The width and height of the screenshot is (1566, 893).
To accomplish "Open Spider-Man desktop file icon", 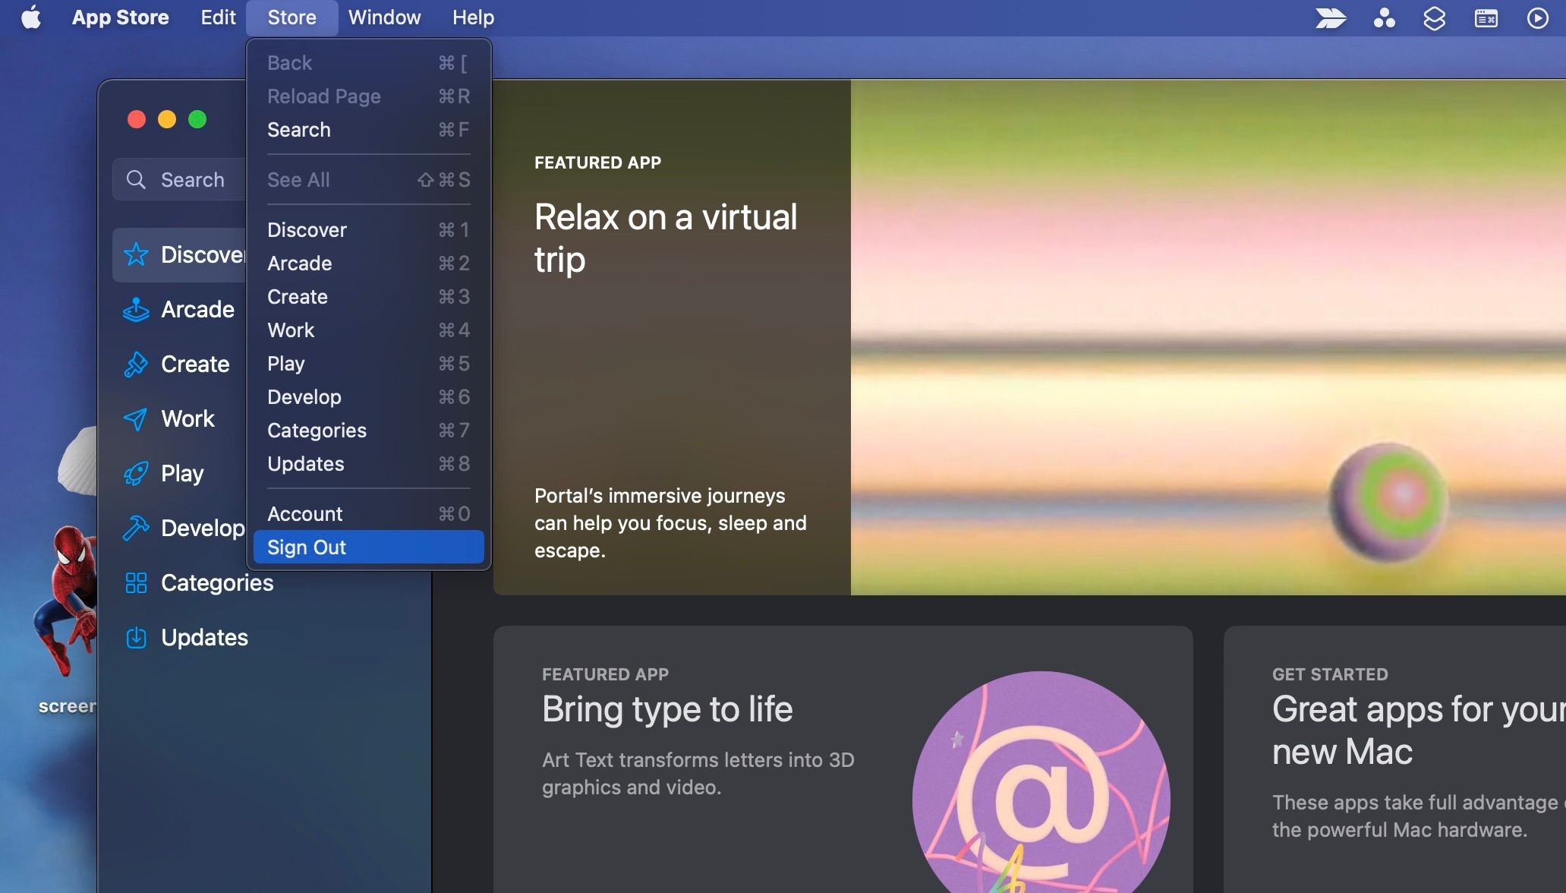I will 66,600.
